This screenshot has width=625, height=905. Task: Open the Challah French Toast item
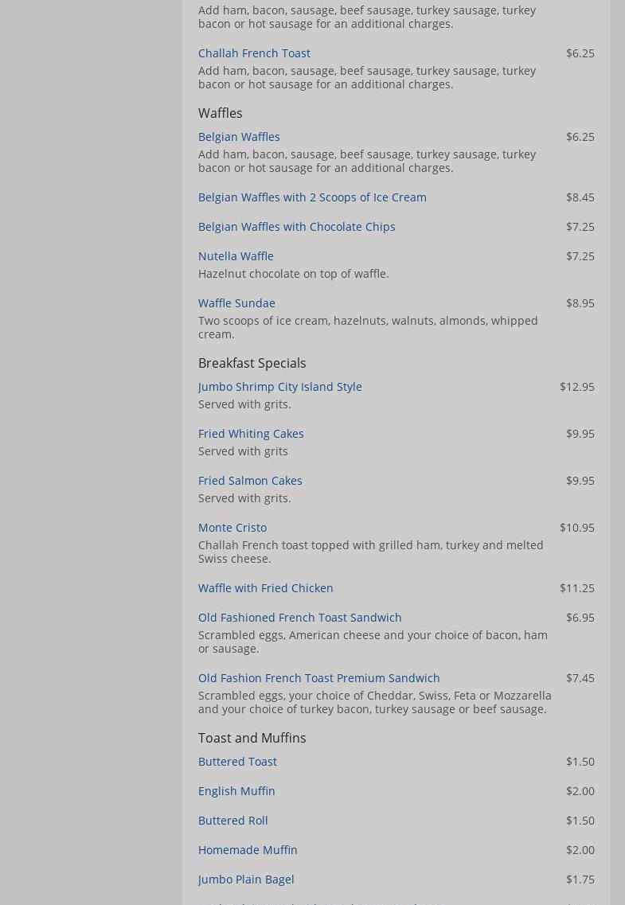[254, 53]
